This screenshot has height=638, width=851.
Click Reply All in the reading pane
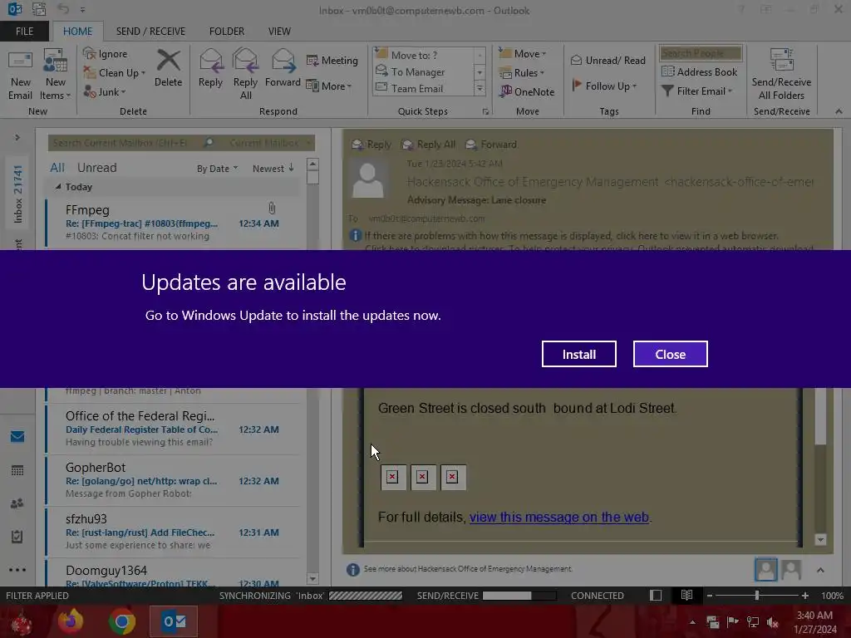(428, 145)
